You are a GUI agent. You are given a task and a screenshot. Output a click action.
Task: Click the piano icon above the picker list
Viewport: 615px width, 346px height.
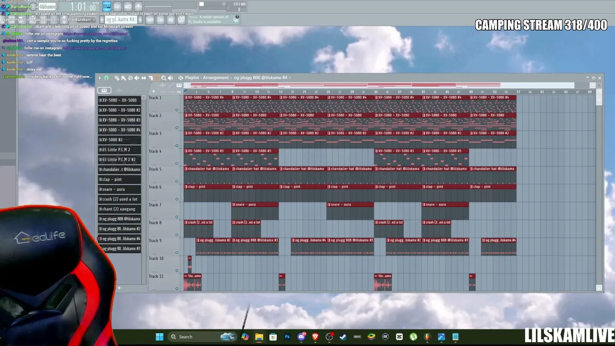104,90
